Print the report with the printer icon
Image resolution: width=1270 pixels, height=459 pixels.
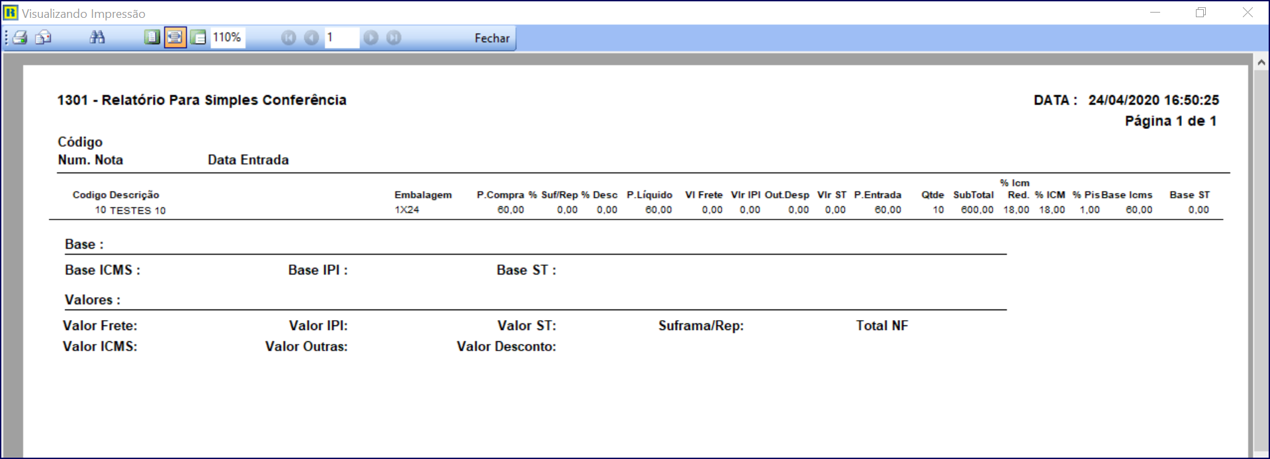pos(20,38)
